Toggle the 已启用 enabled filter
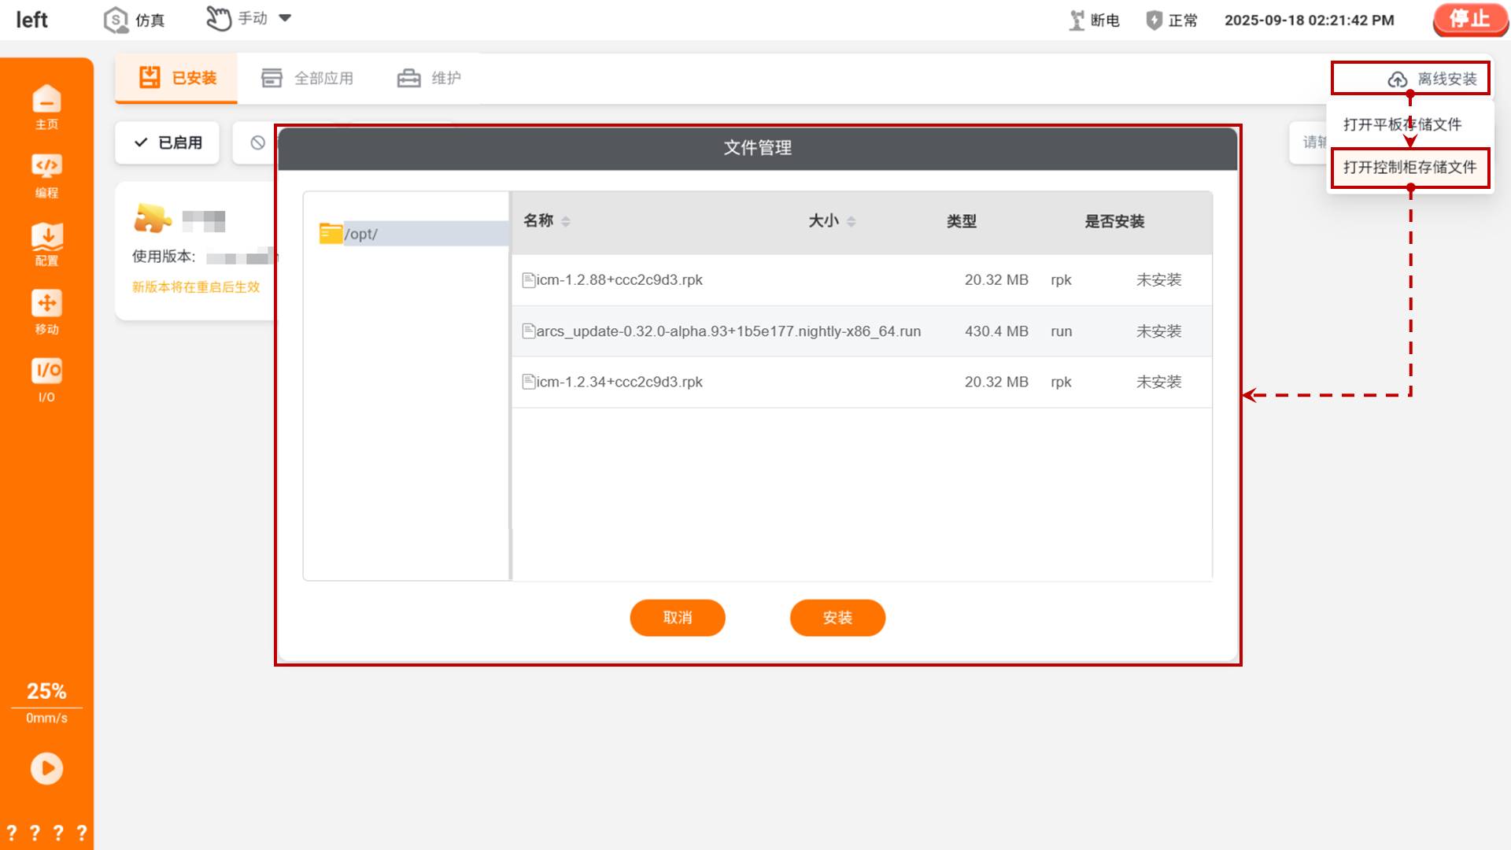1511x850 pixels. pyautogui.click(x=168, y=142)
